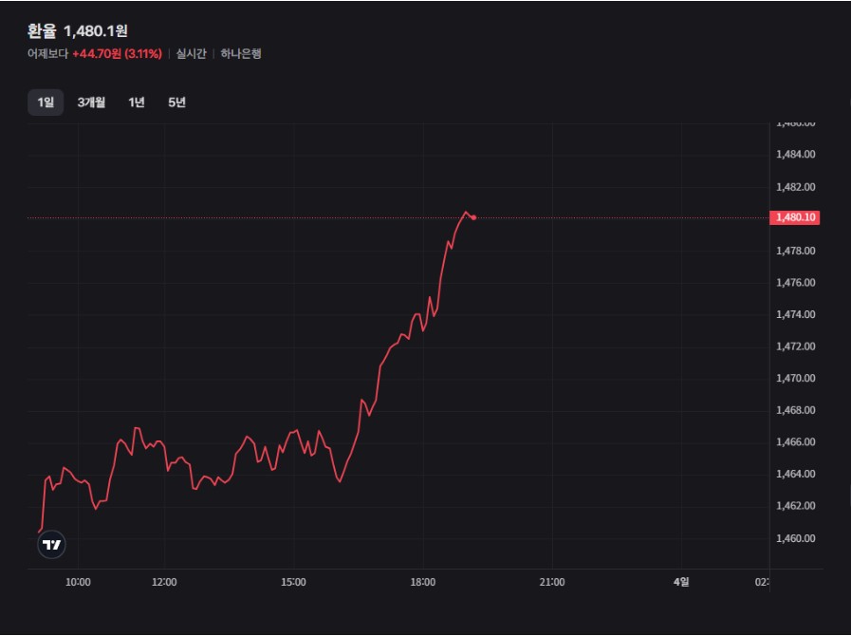
Task: Open the 5년 chart period
Action: 176,103
